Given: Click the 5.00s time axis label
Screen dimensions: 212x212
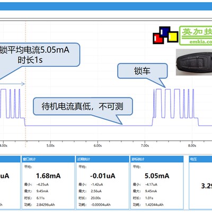Looking at the screenshot, I should [x=50, y=146].
